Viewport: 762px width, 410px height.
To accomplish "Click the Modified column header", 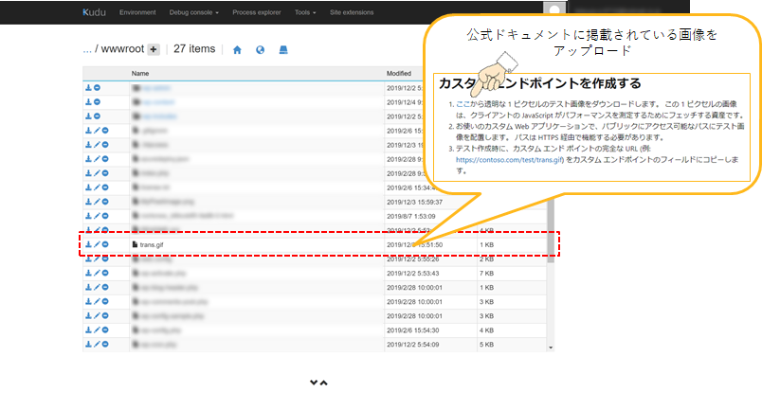I will [399, 73].
